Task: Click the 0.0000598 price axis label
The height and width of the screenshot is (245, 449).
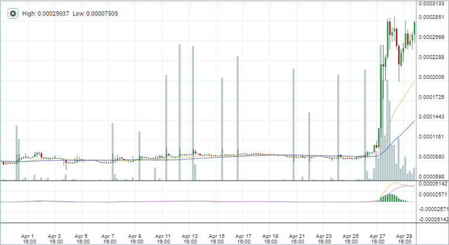Action: 432,176
